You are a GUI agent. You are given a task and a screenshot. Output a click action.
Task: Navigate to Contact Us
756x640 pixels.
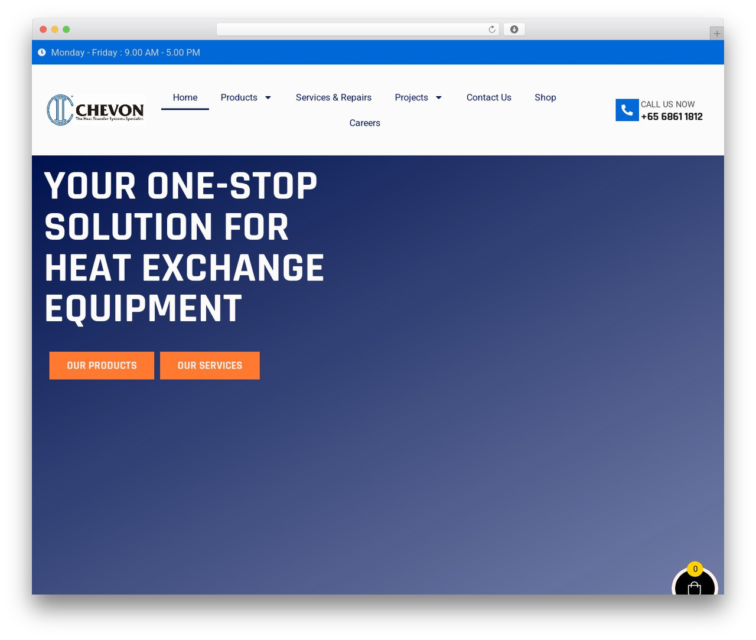pyautogui.click(x=489, y=97)
